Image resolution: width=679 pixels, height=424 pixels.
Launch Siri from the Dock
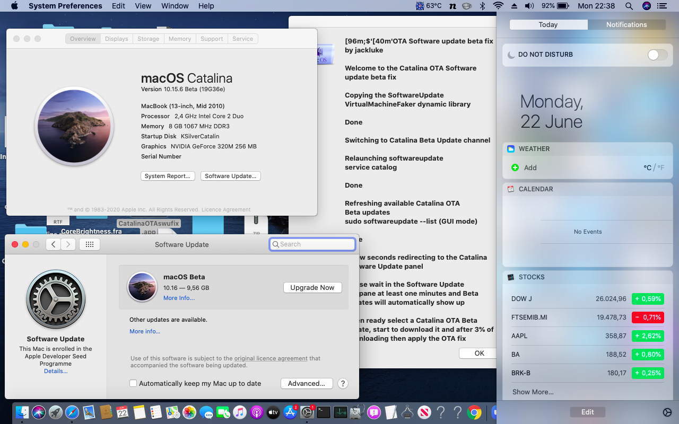pos(39,412)
